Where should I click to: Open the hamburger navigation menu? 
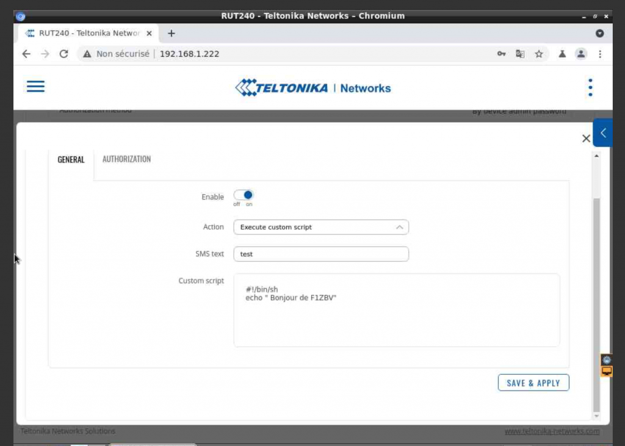tap(35, 87)
